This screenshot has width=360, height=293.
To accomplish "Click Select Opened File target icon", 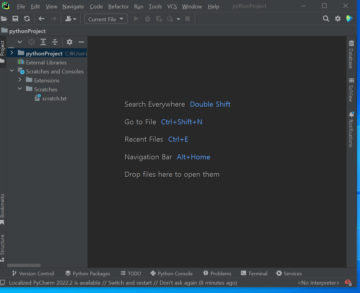I will pyautogui.click(x=31, y=42).
